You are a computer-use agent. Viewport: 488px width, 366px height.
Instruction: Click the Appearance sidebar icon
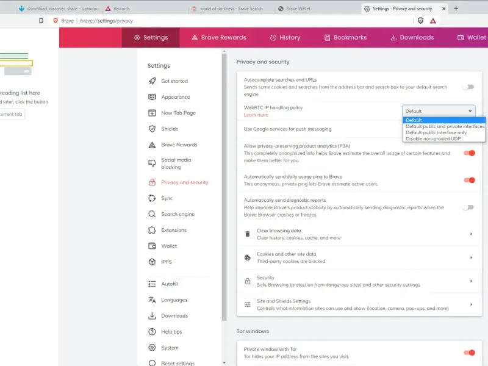click(152, 97)
